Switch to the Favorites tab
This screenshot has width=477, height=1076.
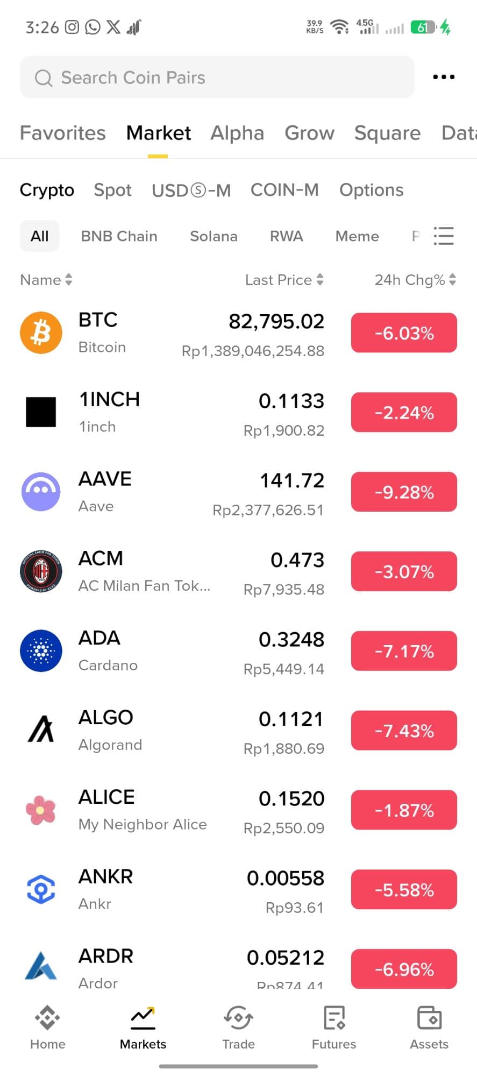coord(63,133)
